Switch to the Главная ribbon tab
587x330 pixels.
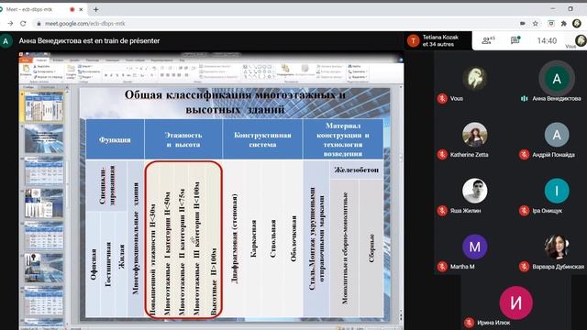41,60
